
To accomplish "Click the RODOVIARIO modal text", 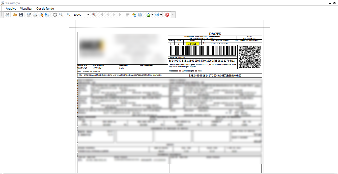I will 249,38.
